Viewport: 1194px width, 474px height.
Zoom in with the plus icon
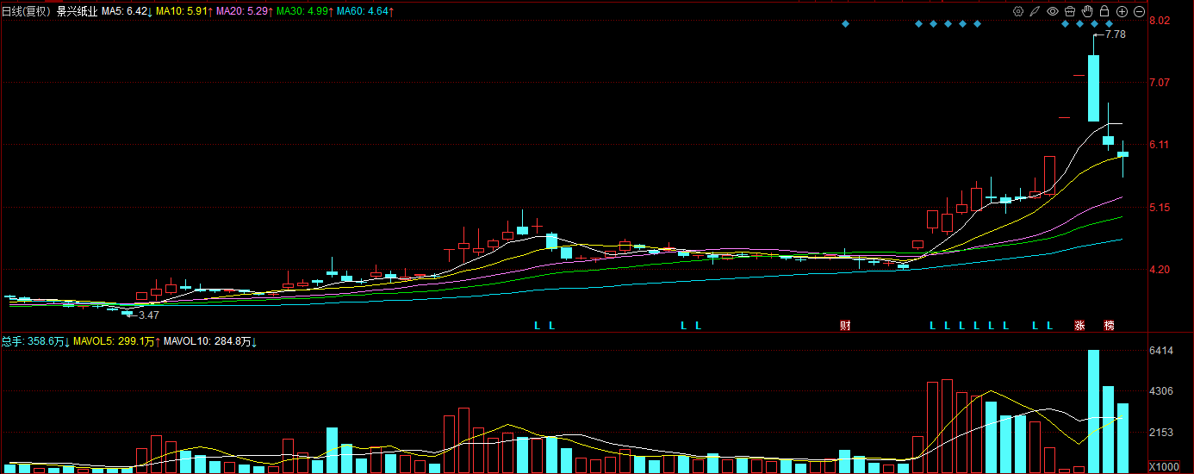(1122, 11)
